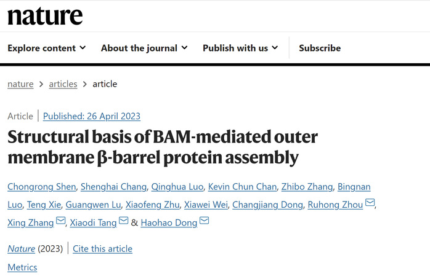Click author Xiawei Wei's name
The width and height of the screenshot is (430, 279).
click(x=206, y=205)
